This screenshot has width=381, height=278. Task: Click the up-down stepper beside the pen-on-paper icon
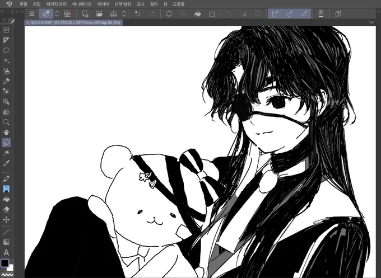[57, 14]
